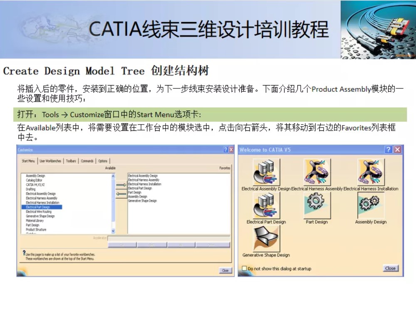Image resolution: width=416 pixels, height=314 pixels.
Task: Open Electrical Harness Assembly workbench
Action: [317, 172]
